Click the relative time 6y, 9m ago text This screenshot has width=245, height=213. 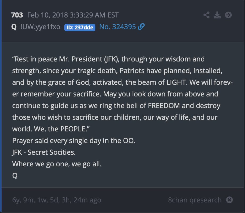coord(57,200)
